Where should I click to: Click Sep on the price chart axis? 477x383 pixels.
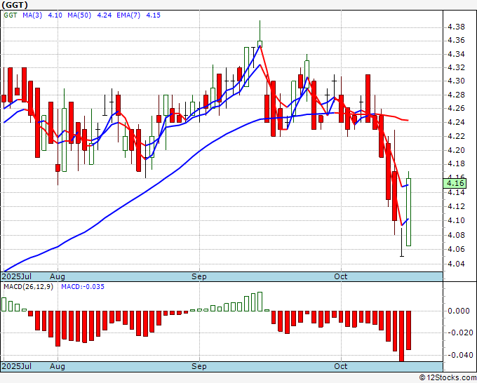[x=199, y=276]
